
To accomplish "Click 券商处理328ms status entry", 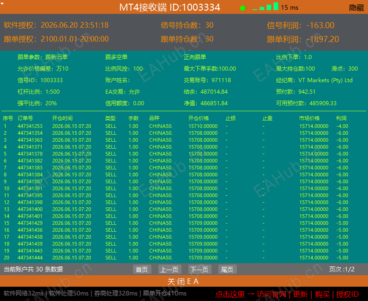I will pyautogui.click(x=116, y=293).
